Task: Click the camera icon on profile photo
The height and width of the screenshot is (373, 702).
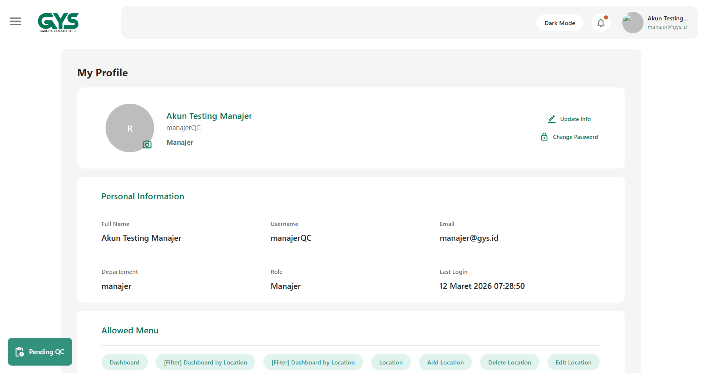Action: pos(147,144)
